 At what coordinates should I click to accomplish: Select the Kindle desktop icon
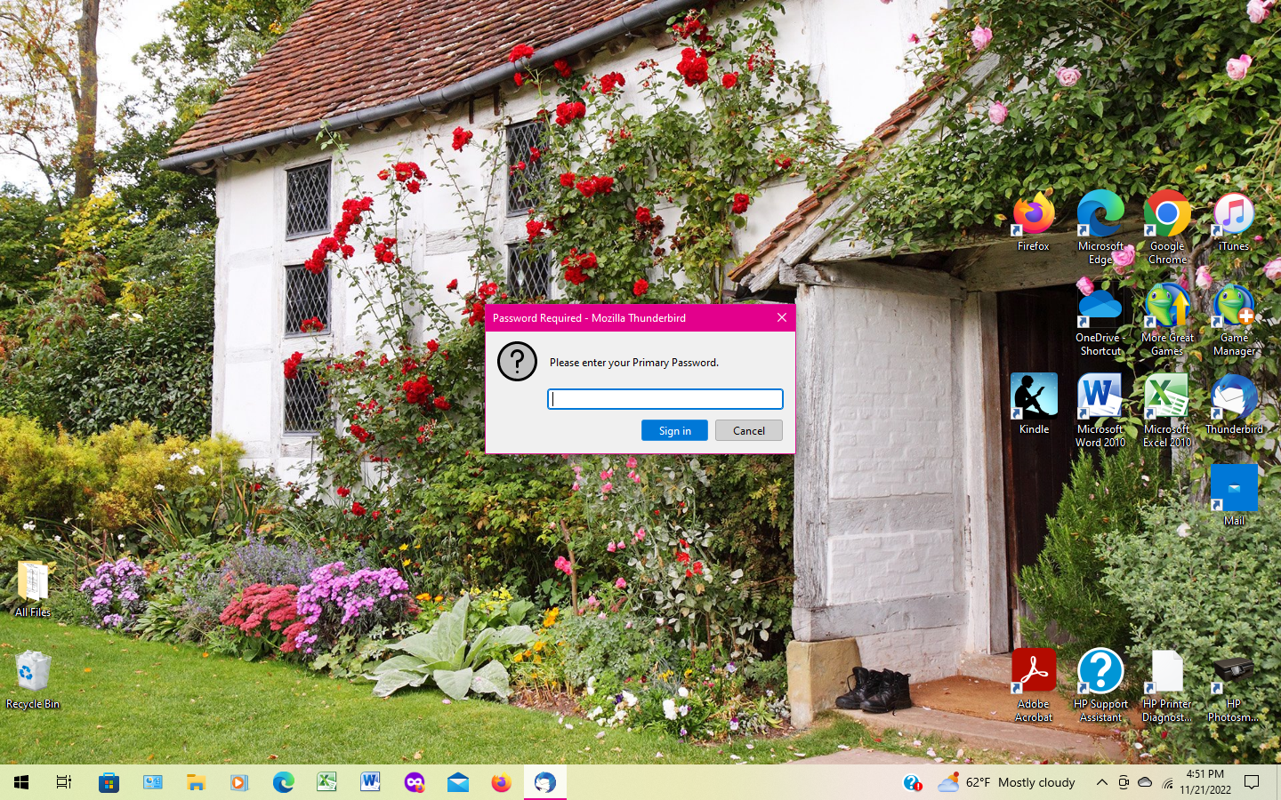[1034, 404]
